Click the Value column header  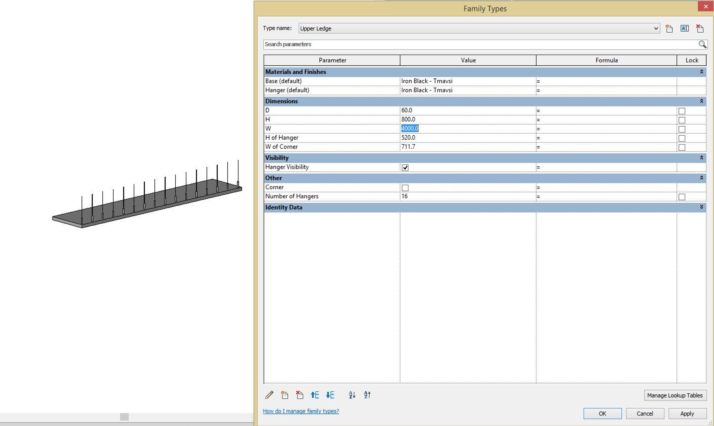point(468,60)
